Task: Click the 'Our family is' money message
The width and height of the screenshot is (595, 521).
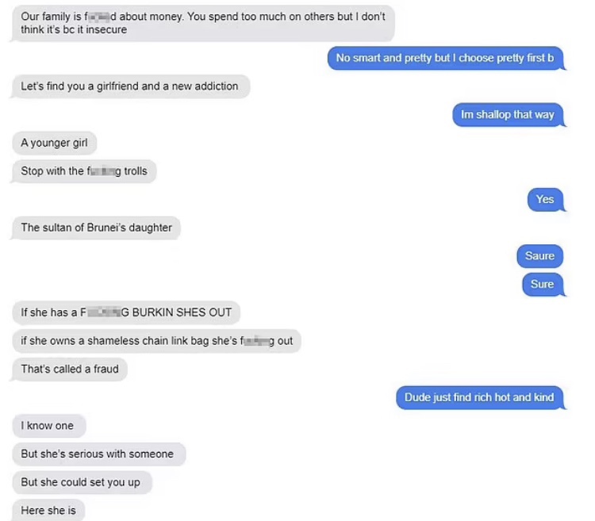Action: pos(203,24)
